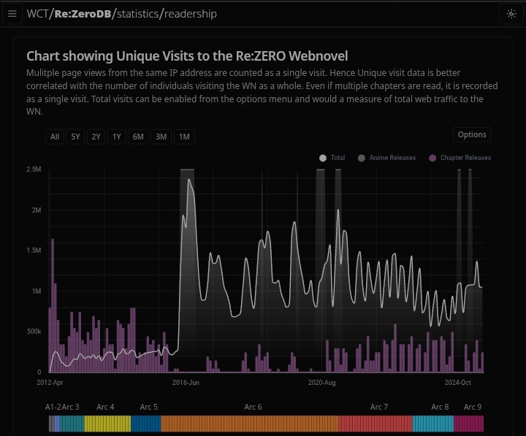Click the readership breadcrumb link
Viewport: 526px width, 436px height.
tap(191, 14)
